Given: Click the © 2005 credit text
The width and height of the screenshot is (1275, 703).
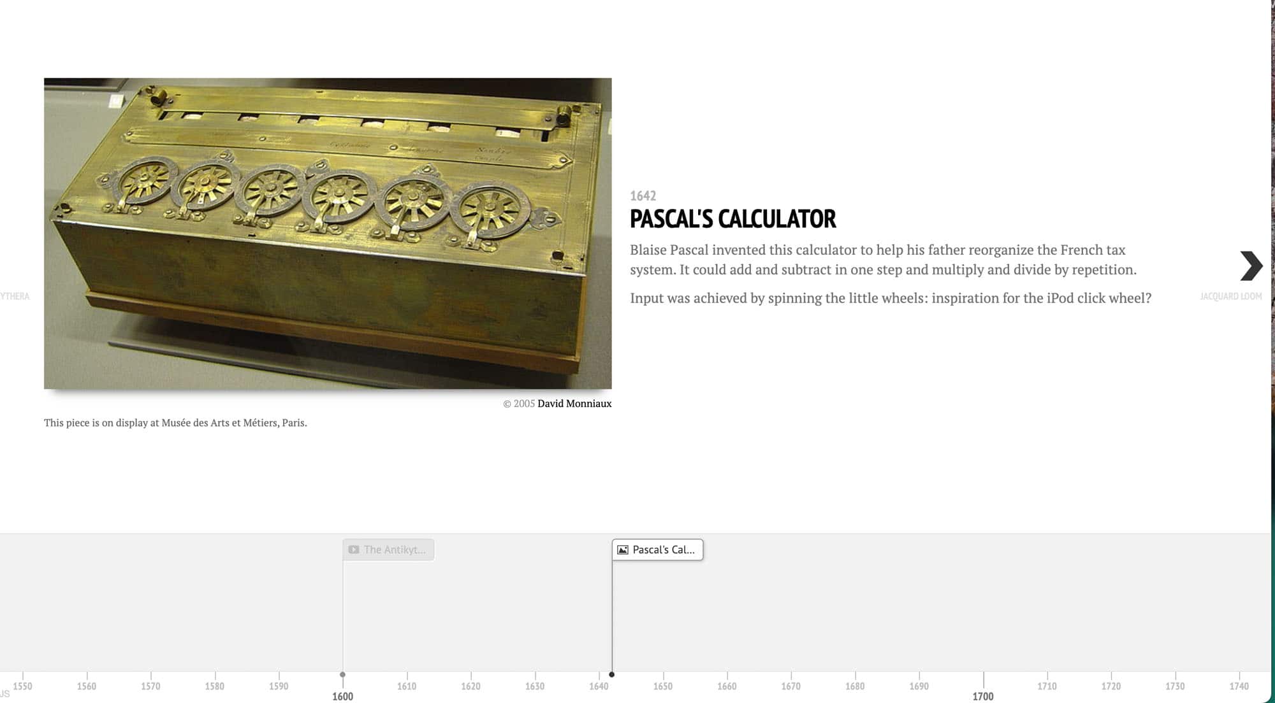Looking at the screenshot, I should click(519, 404).
